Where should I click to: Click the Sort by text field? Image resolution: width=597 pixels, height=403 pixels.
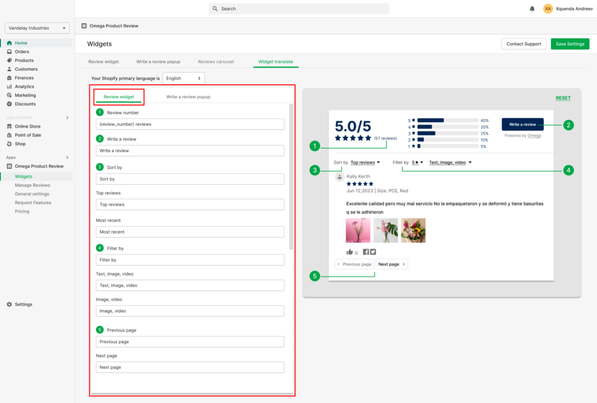190,179
